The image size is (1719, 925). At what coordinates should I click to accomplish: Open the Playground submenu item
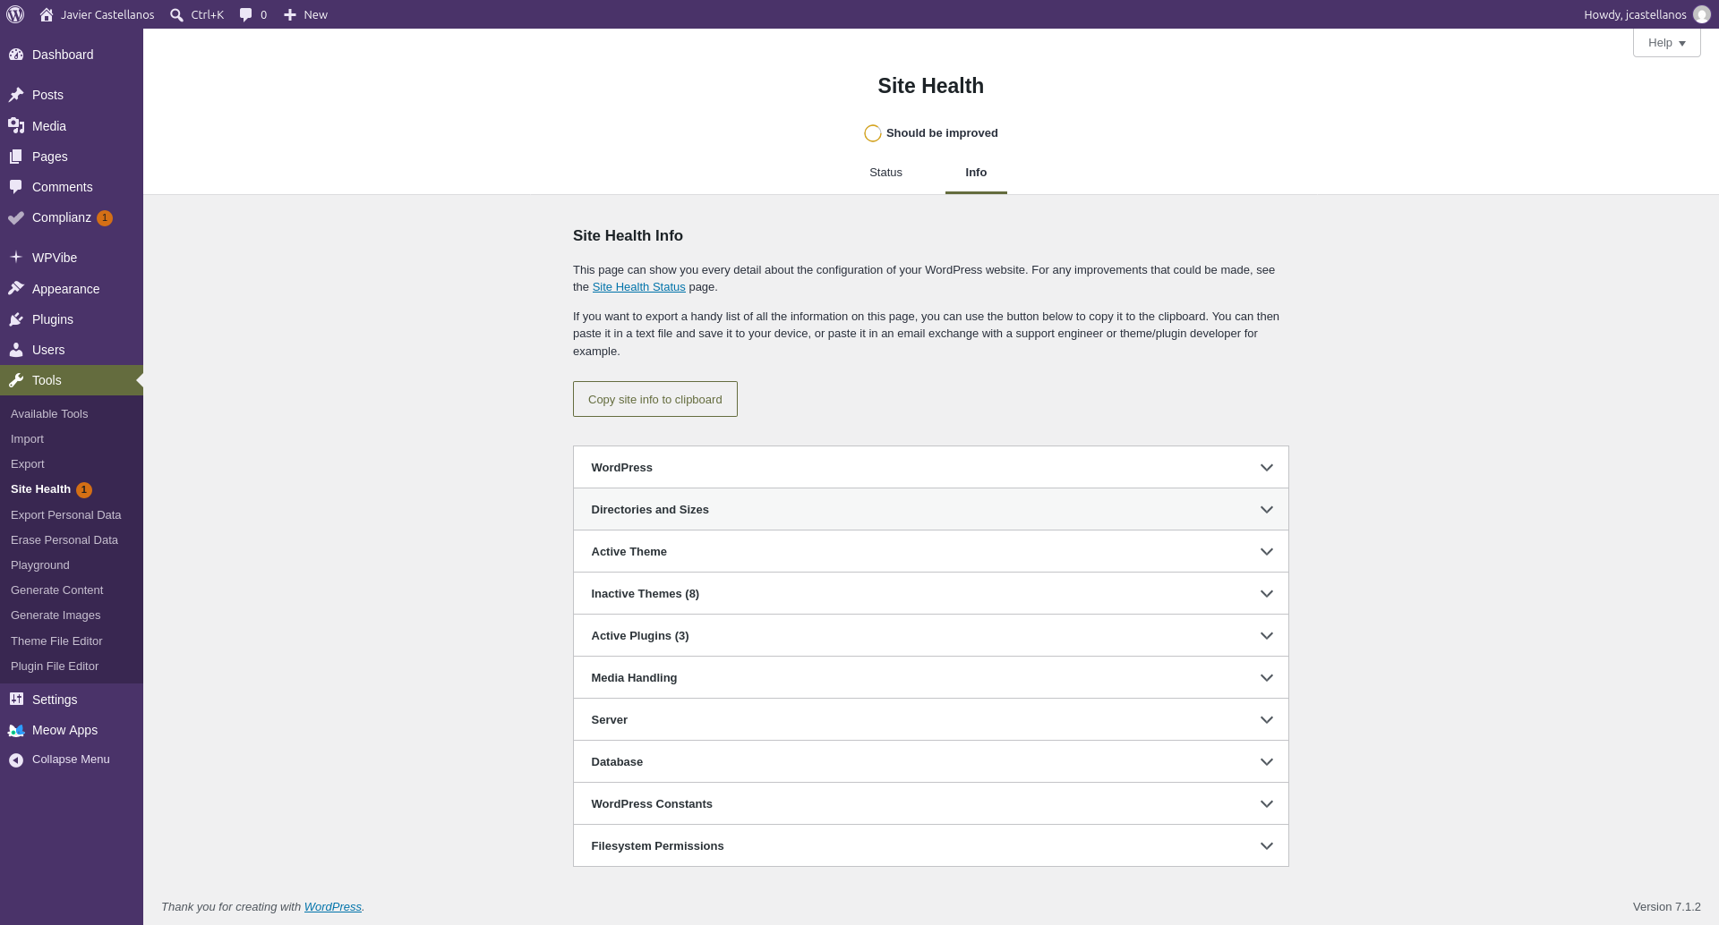coord(40,565)
